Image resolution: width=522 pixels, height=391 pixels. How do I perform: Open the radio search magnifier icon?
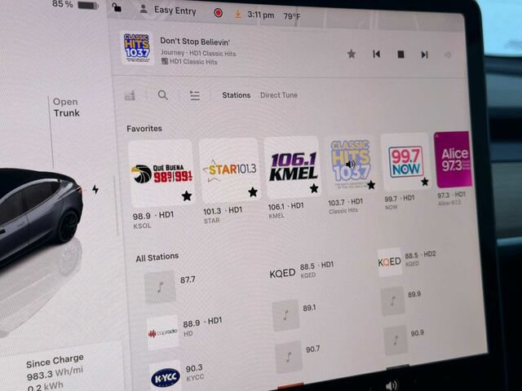[x=163, y=95]
